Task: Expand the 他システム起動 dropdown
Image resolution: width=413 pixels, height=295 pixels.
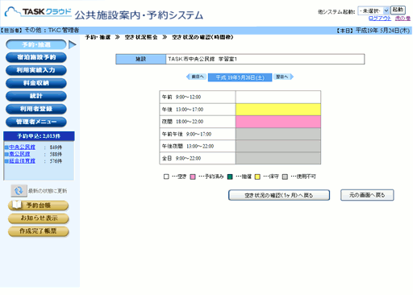Action: [x=373, y=10]
